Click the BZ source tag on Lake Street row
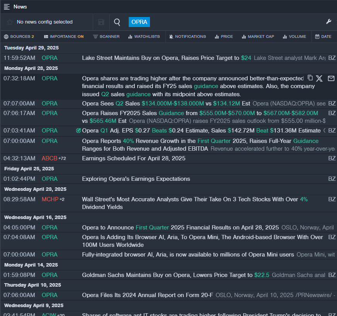Screen dimensions: 337x316 (332, 58)
